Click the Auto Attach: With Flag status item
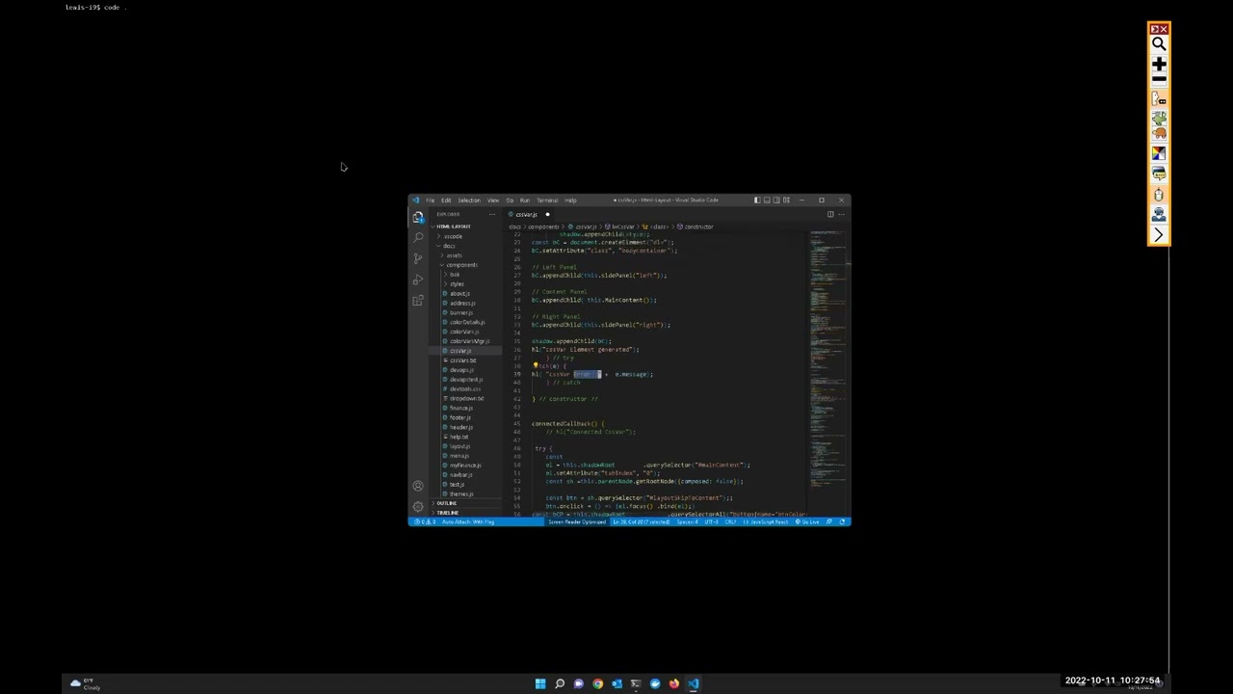Viewport: 1233px width, 694px height. coord(468,522)
